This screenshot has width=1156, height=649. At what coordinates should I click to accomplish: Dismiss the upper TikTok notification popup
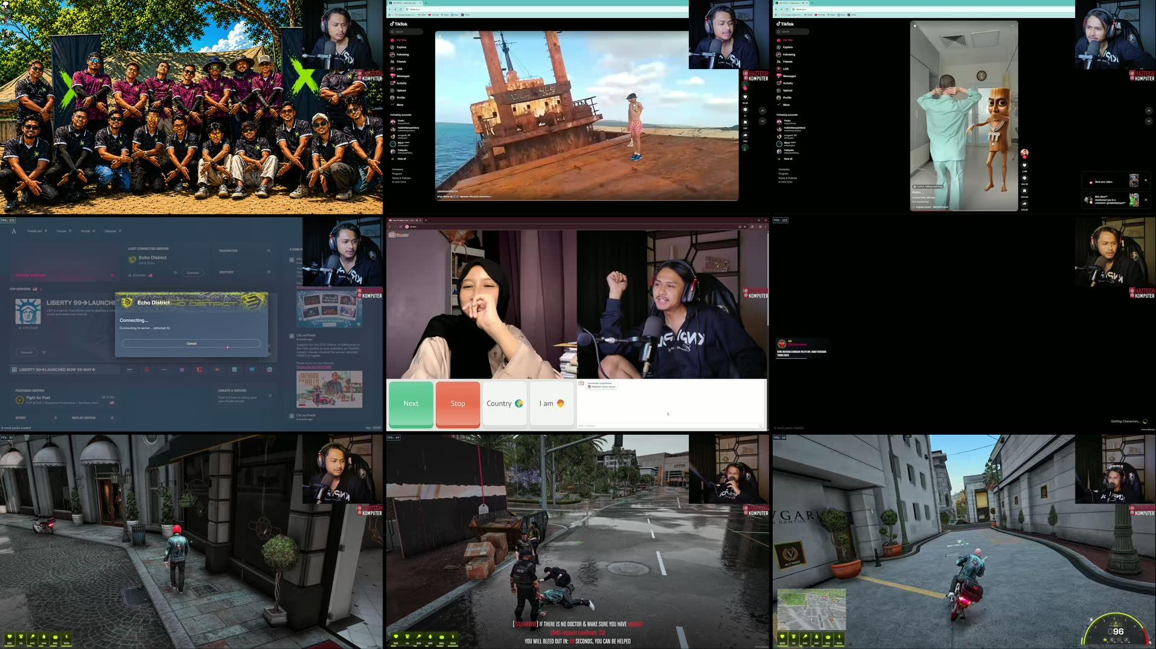pyautogui.click(x=1146, y=181)
